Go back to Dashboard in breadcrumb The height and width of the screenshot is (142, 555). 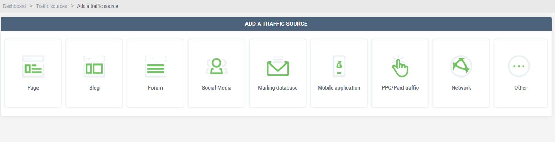point(14,6)
